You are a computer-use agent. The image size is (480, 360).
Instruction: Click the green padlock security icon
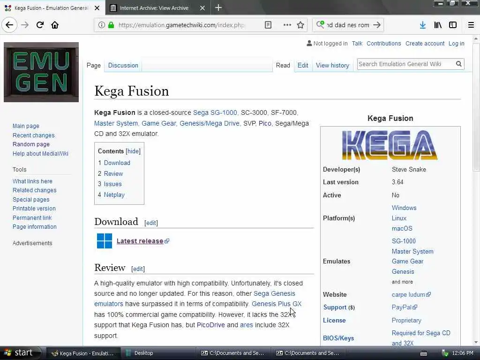111,25
